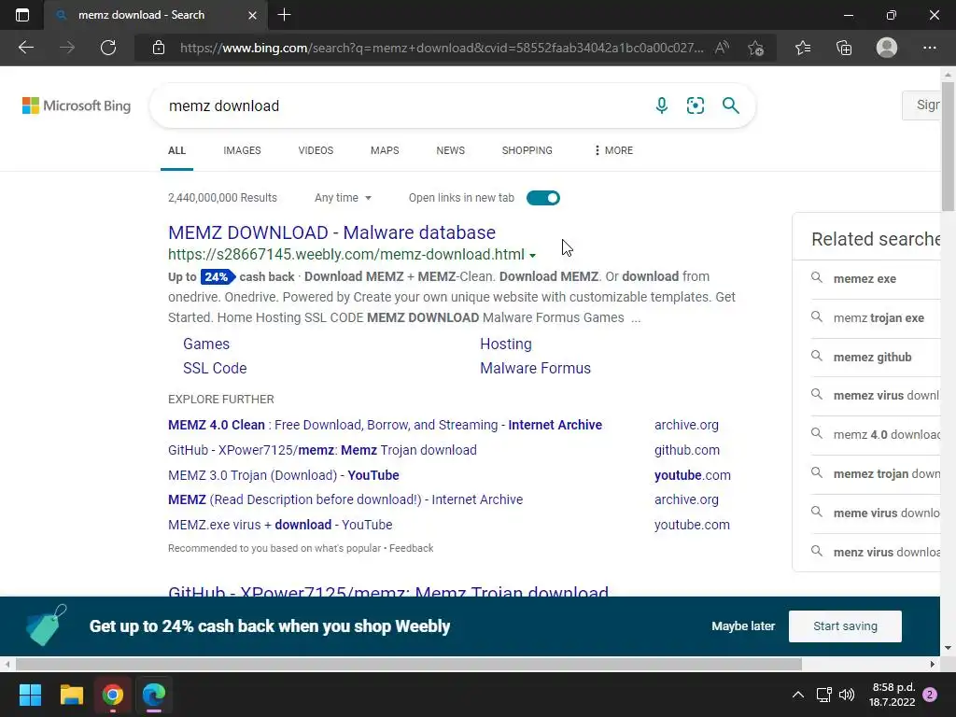This screenshot has width=956, height=717.
Task: Click the Microsoft Bing logo
Action: [x=77, y=105]
